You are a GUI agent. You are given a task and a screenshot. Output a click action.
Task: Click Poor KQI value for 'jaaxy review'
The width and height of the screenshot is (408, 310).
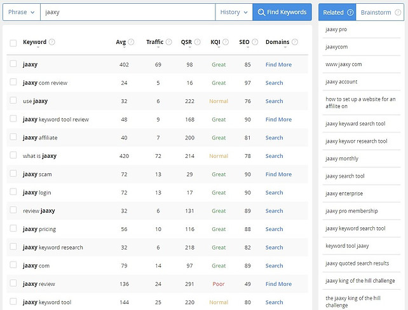coord(219,284)
